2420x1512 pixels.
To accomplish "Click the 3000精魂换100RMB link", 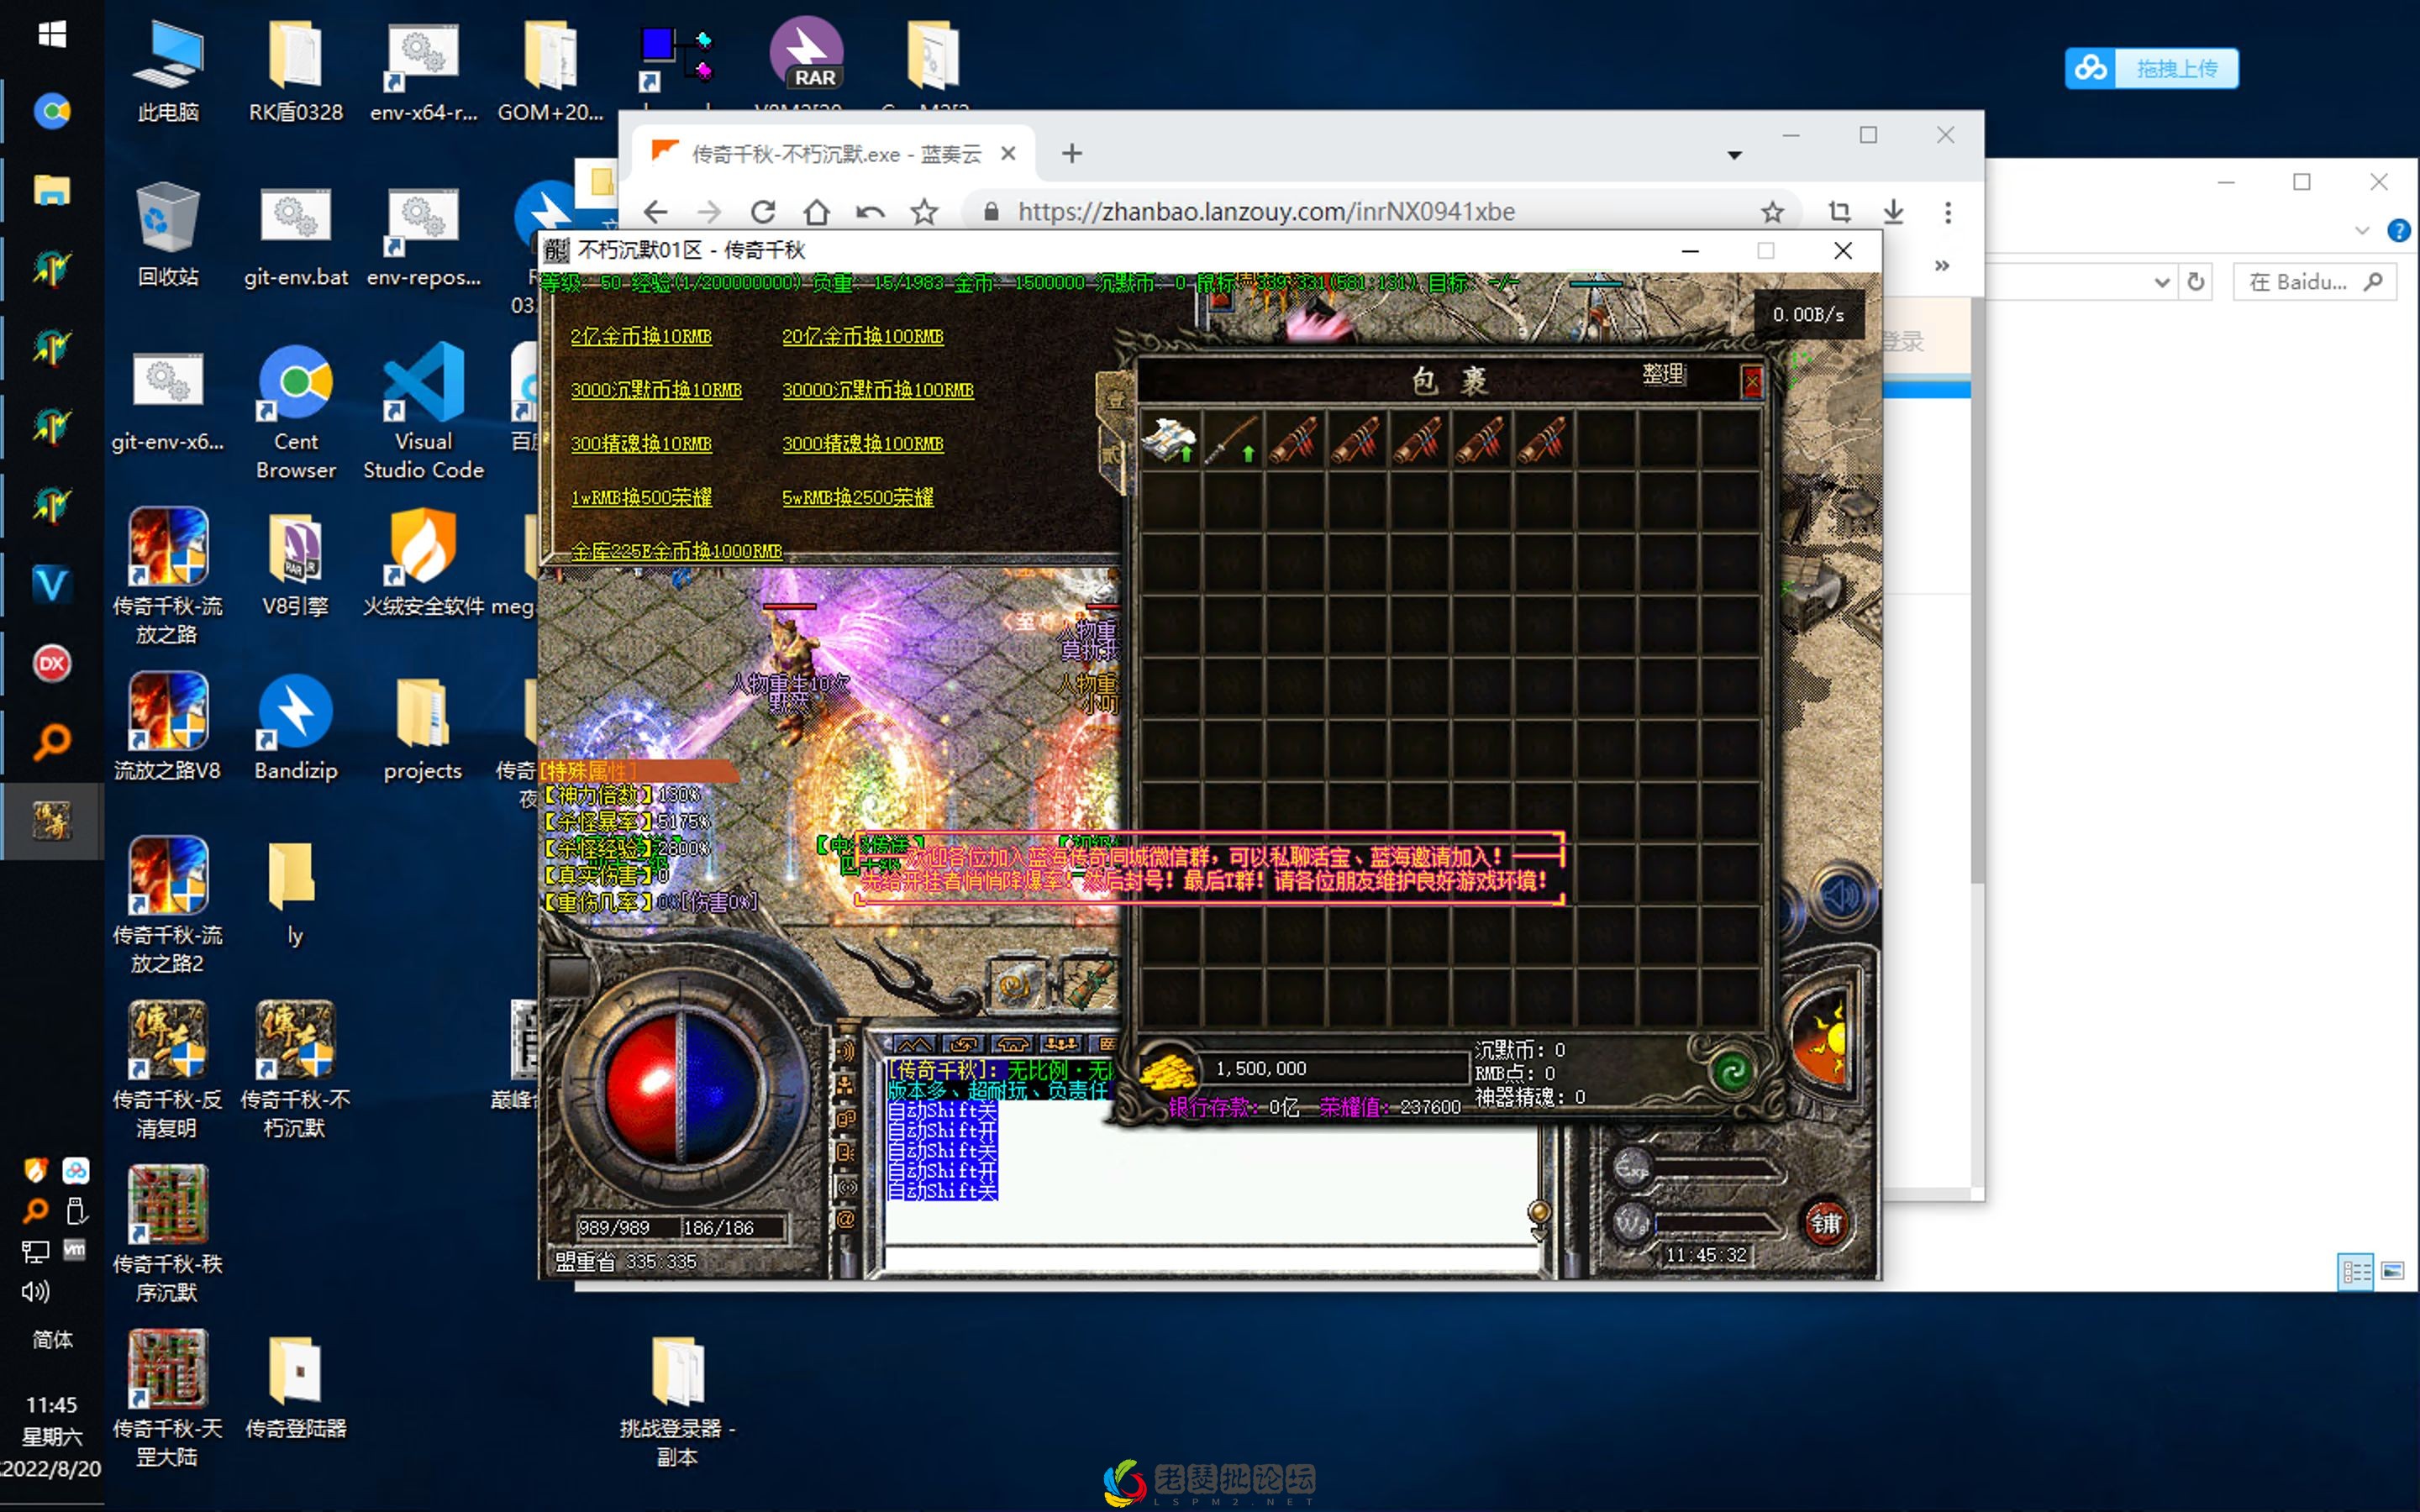I will point(862,444).
